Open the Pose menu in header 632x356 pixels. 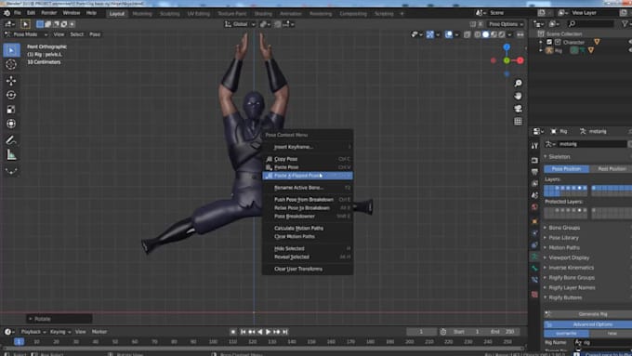(95, 34)
